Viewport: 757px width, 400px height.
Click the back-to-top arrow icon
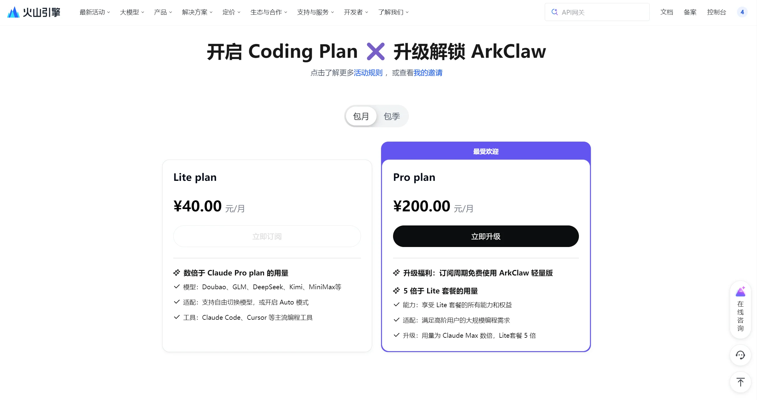740,382
